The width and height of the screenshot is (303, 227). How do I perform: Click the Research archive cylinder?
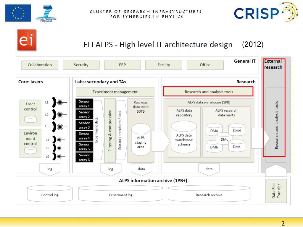pyautogui.click(x=209, y=194)
